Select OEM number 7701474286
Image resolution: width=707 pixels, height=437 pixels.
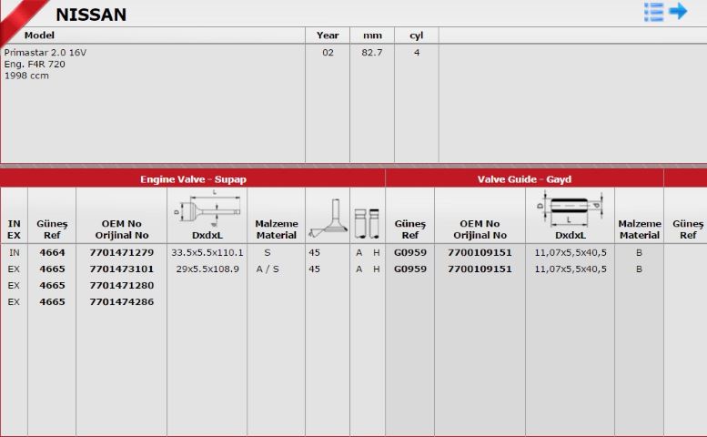(x=122, y=301)
